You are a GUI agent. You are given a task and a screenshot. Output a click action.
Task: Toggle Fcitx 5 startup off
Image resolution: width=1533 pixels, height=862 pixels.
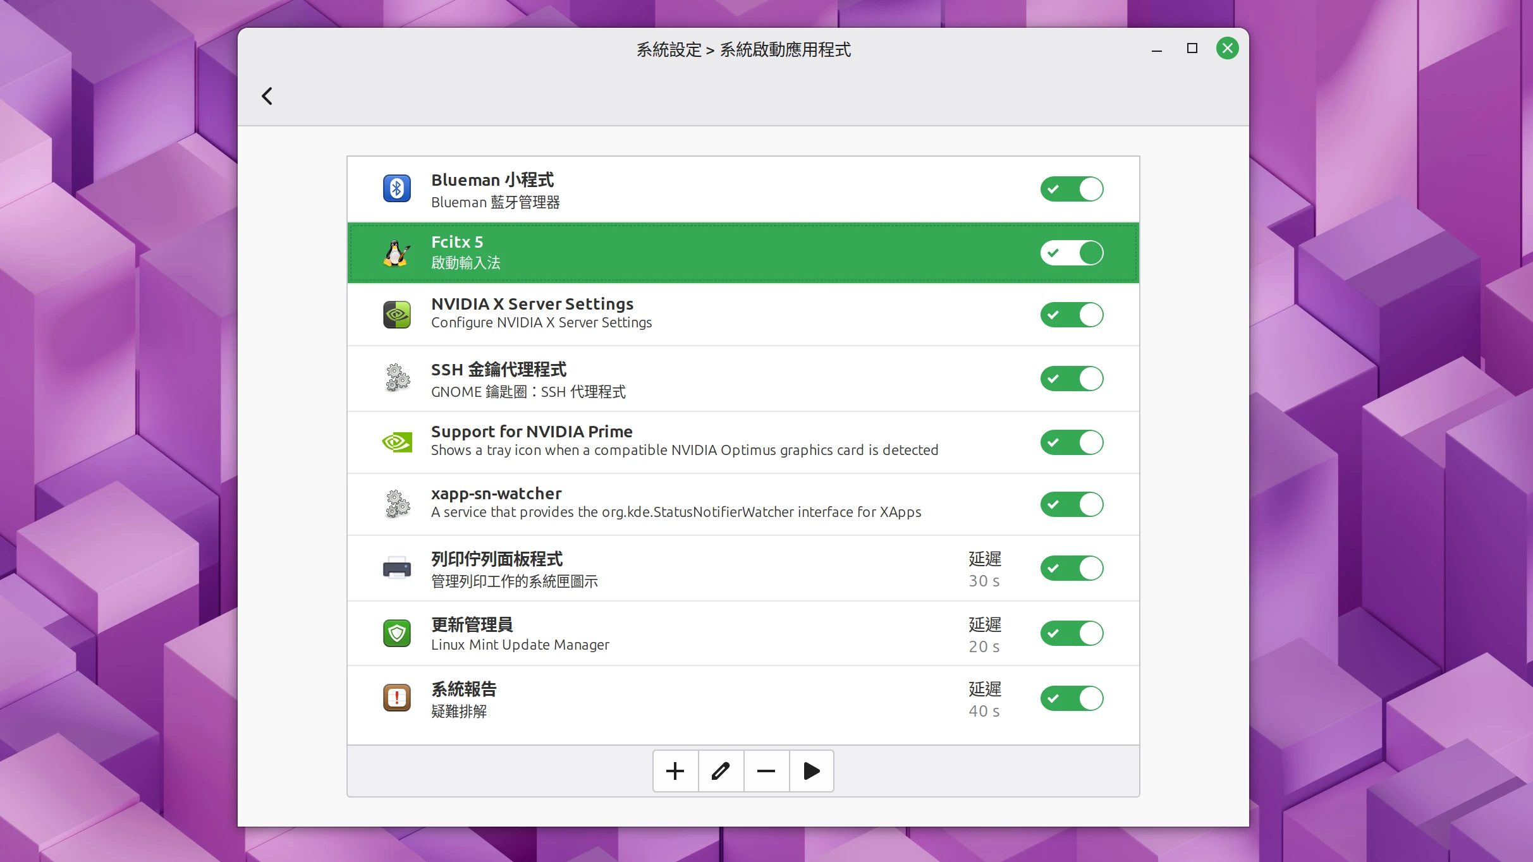click(1072, 252)
